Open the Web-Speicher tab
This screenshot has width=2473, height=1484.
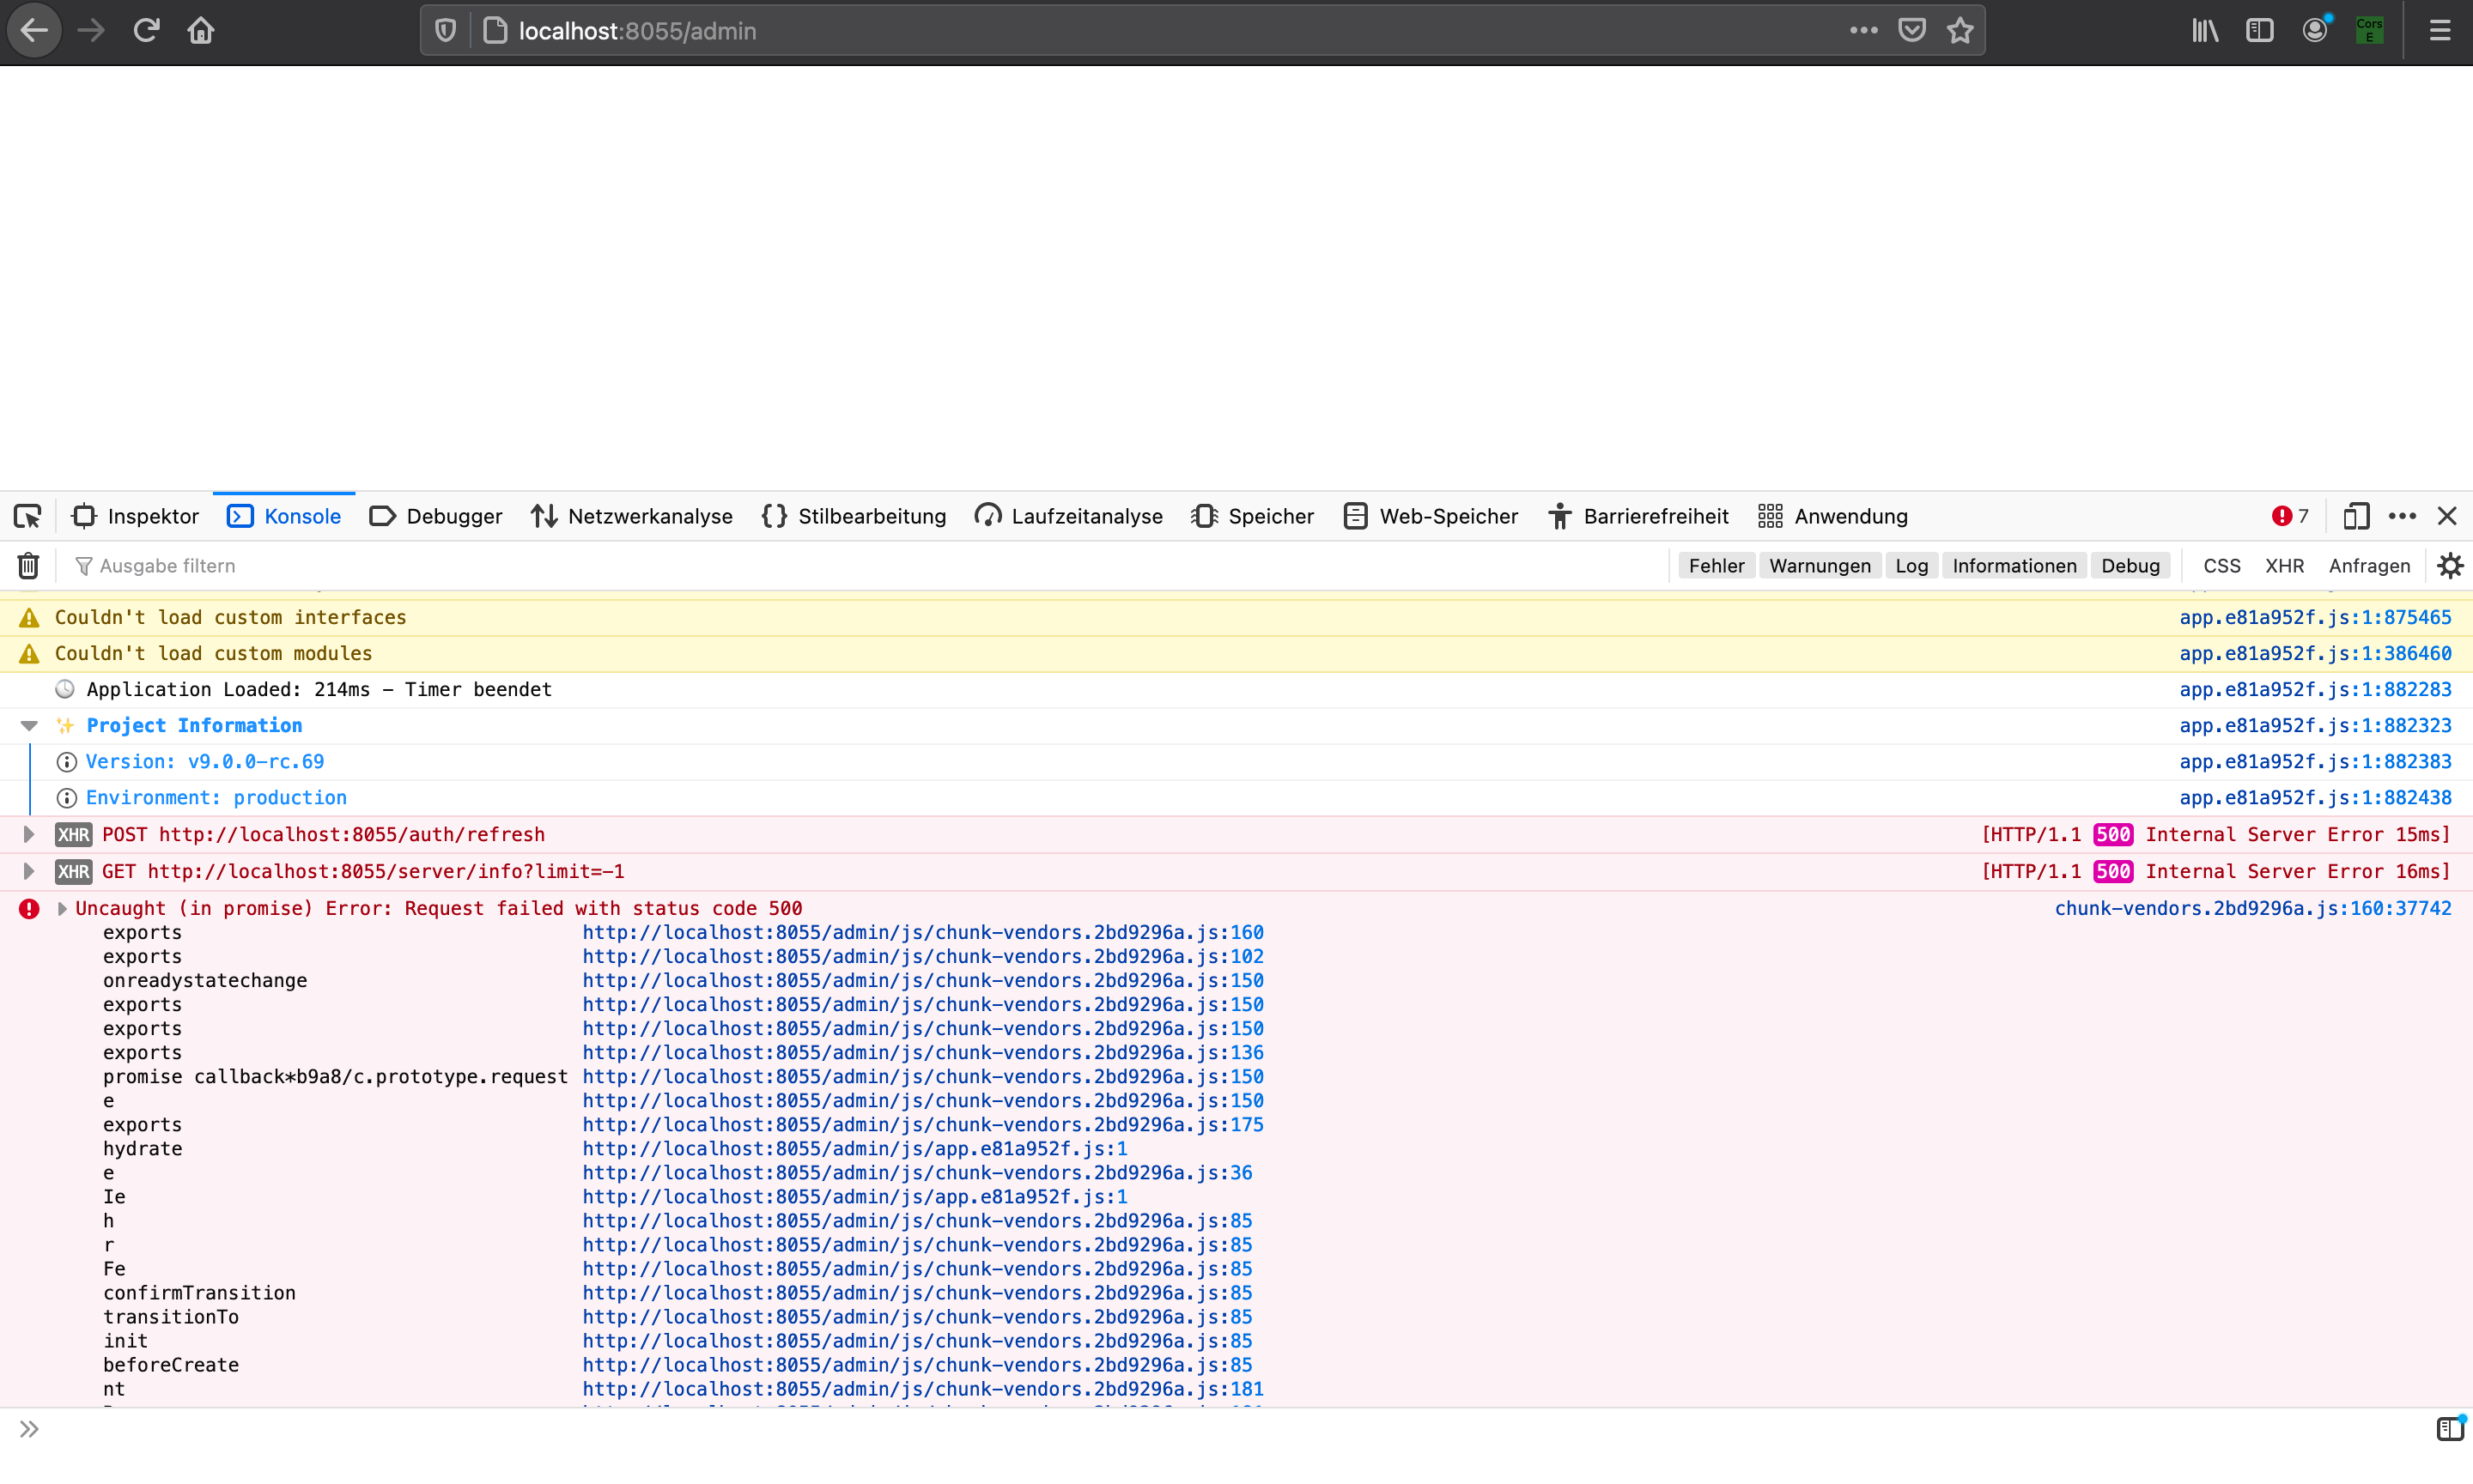pos(1431,516)
